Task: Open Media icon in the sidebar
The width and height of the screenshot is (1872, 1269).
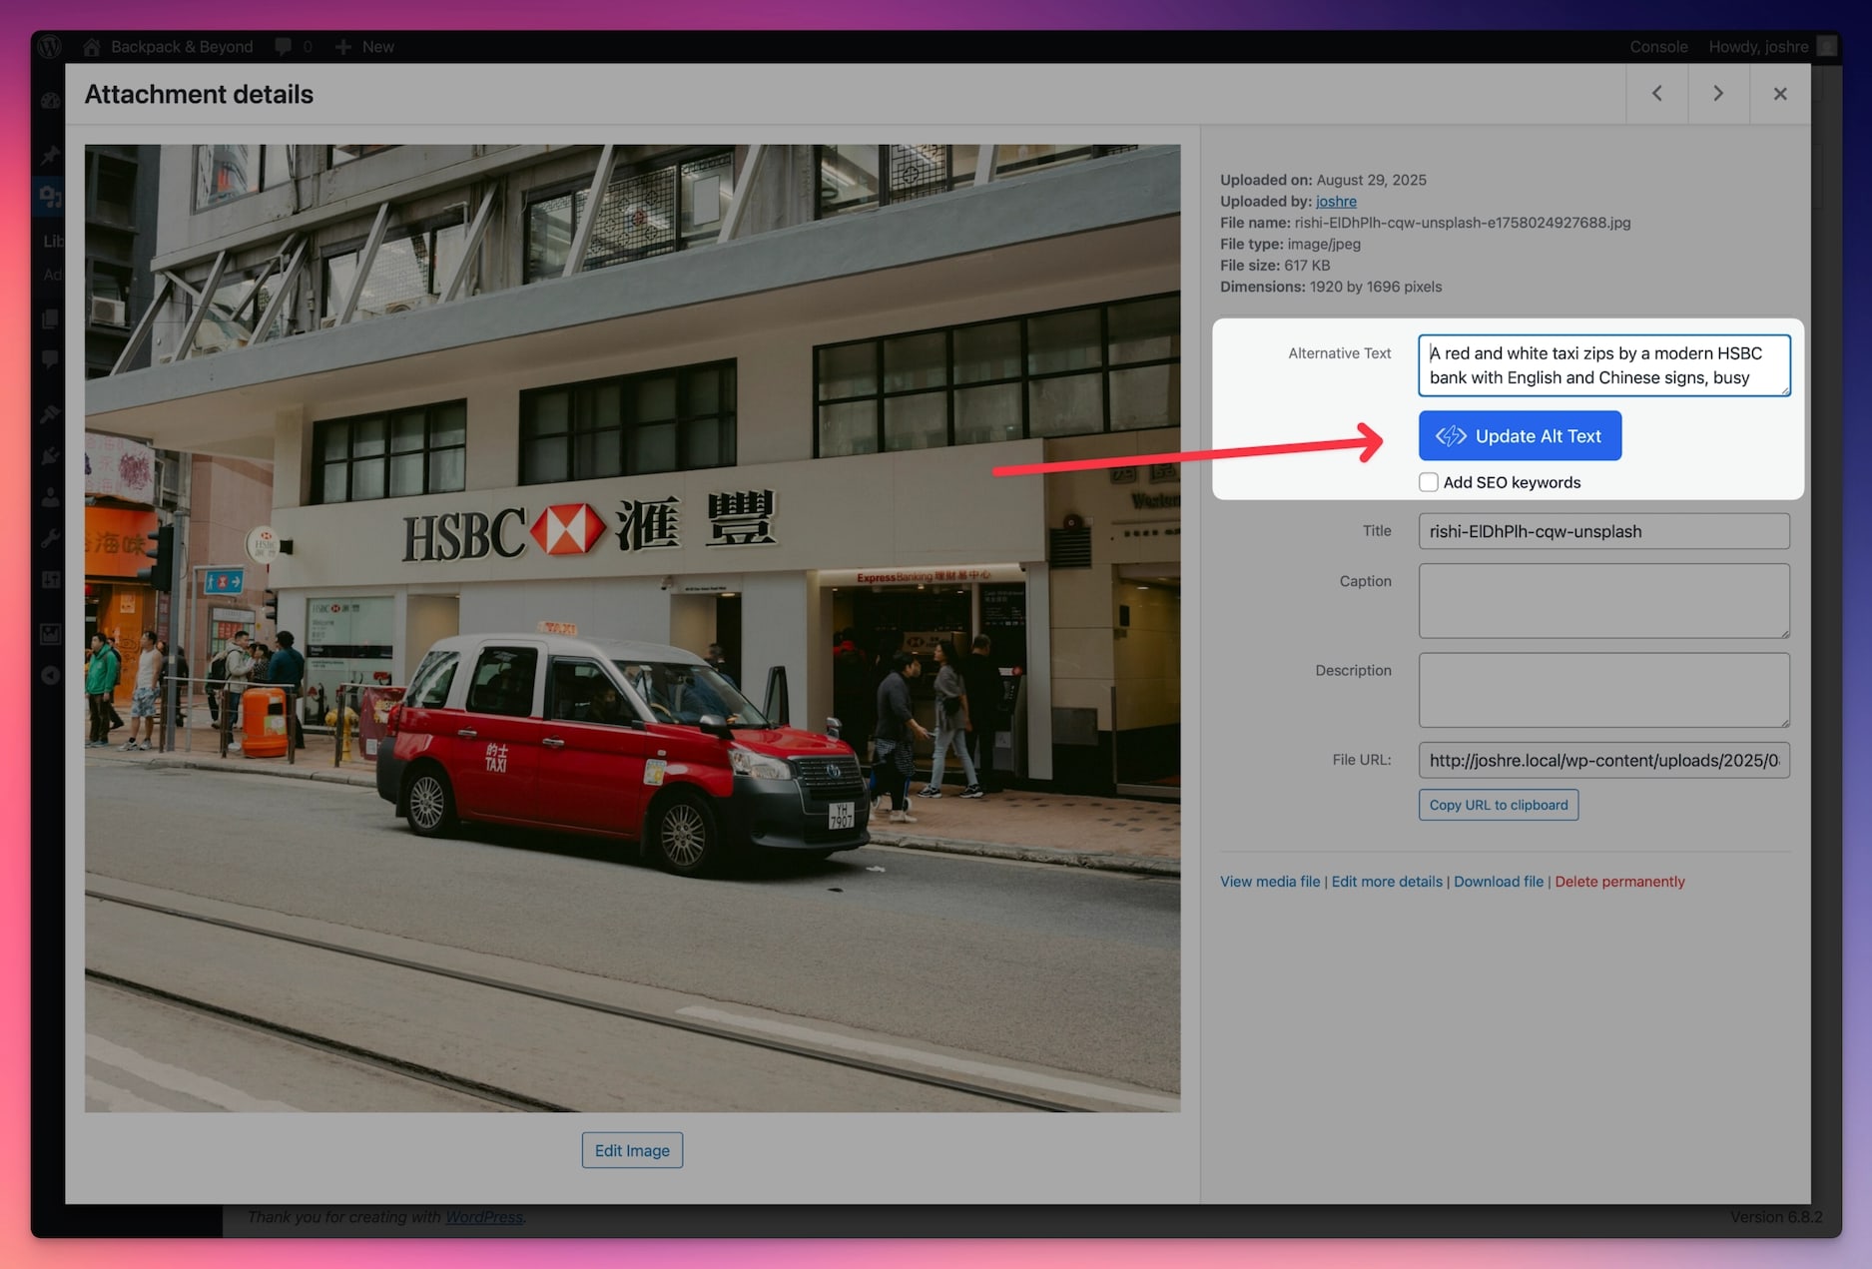Action: click(x=50, y=197)
